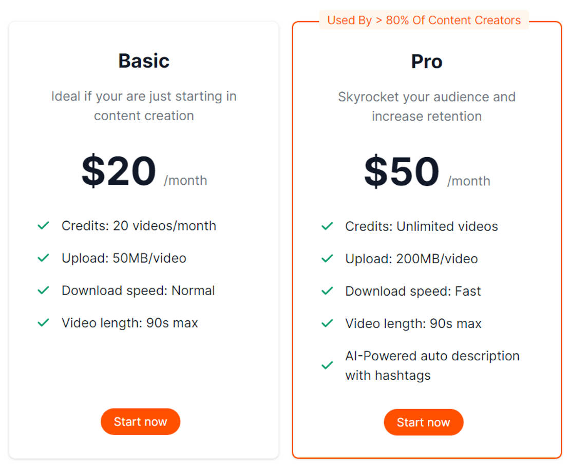Click the Pro plan title

(427, 62)
